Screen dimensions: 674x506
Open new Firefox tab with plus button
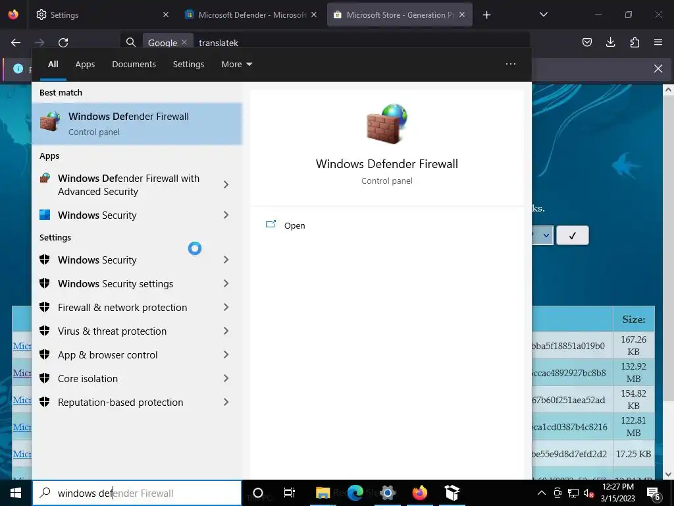coord(486,15)
